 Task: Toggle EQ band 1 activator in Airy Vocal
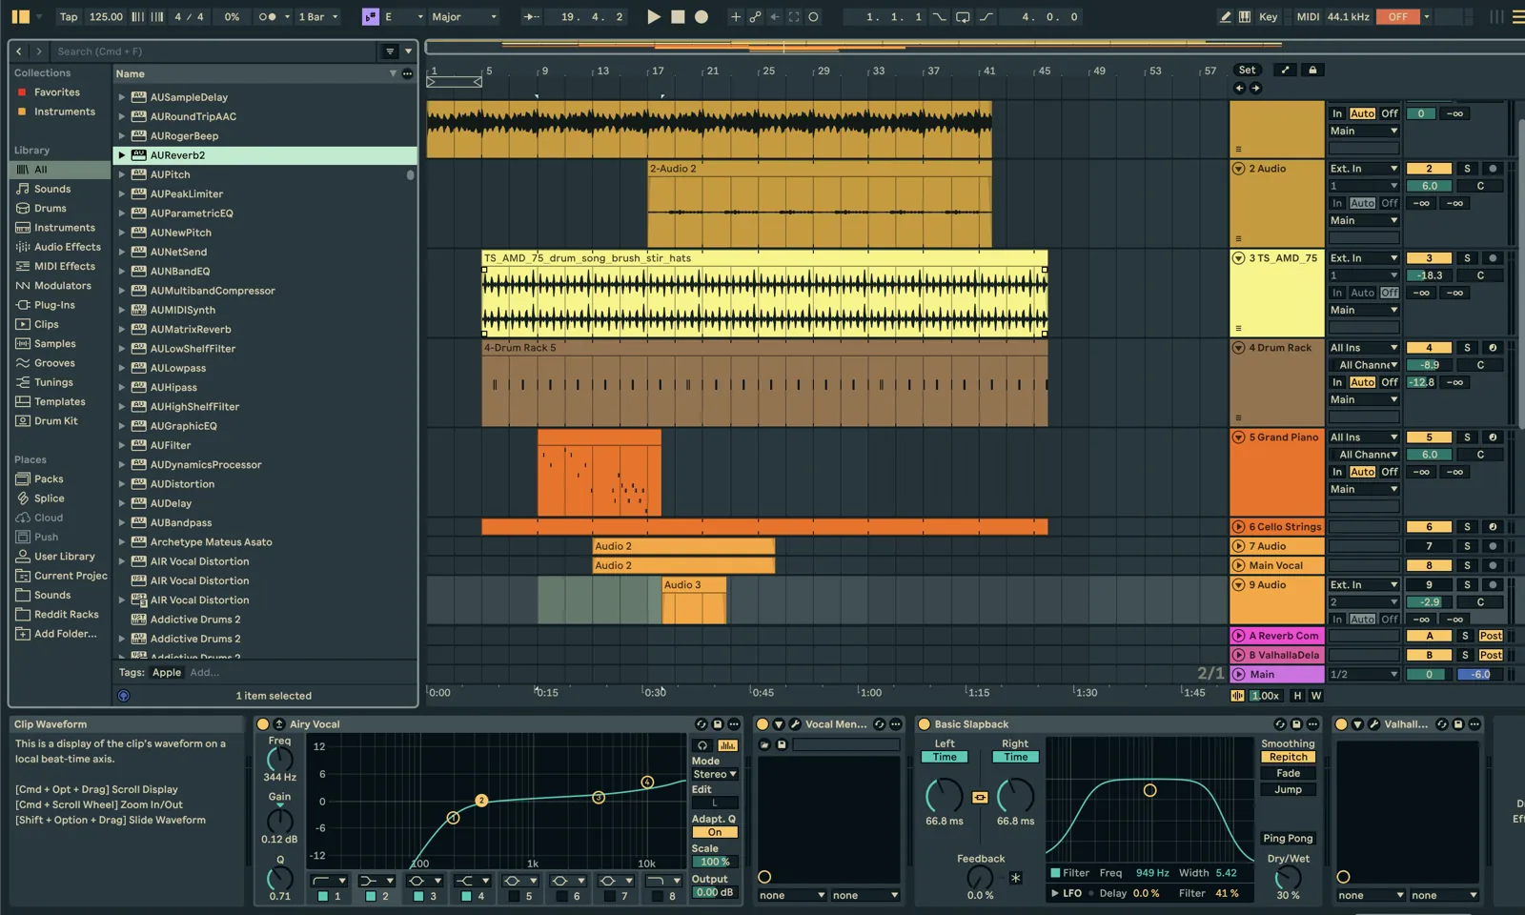[x=322, y=896]
